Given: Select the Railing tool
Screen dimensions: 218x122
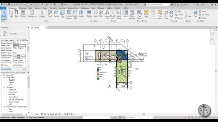Looking at the screenshot, I should (x=89, y=14).
